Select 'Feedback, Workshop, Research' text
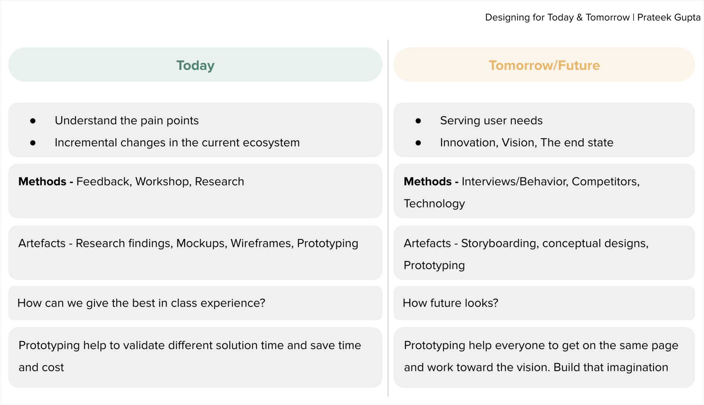The height and width of the screenshot is (405, 704). click(x=160, y=181)
